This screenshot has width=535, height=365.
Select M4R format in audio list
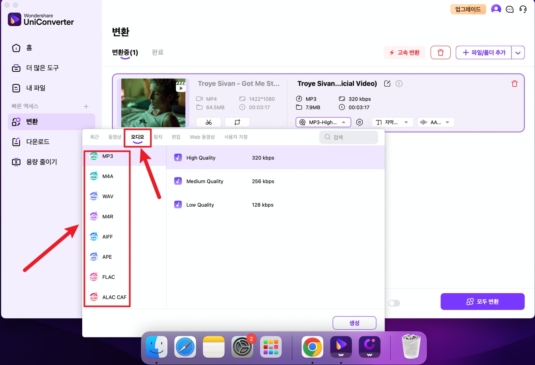[124, 216]
